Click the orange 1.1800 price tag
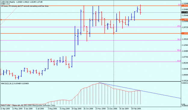Viewport: 188px width, 110px height. 185,33
